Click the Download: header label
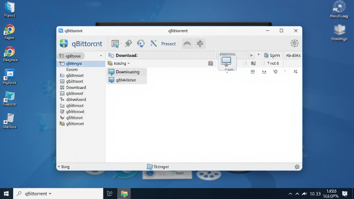Viewport: 354px width, 199px height. [x=127, y=56]
